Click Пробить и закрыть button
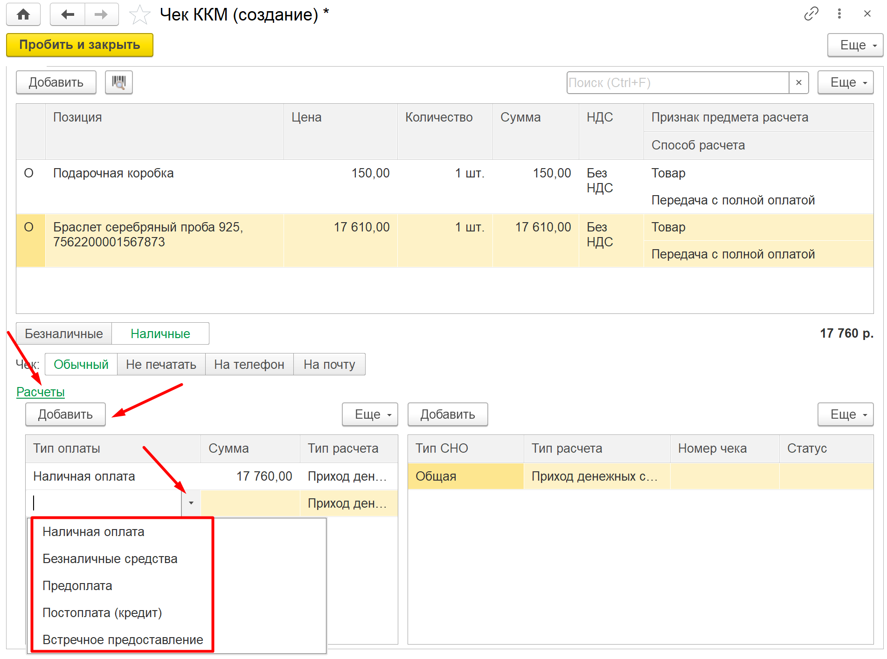The height and width of the screenshot is (659, 887). 80,45
